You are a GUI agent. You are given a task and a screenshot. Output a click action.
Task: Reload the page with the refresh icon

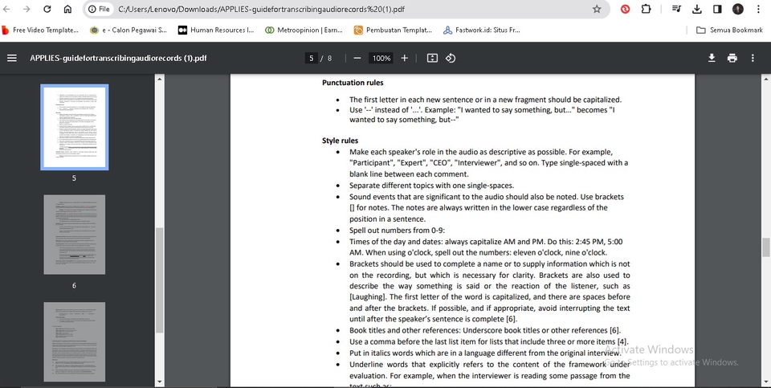pos(47,9)
